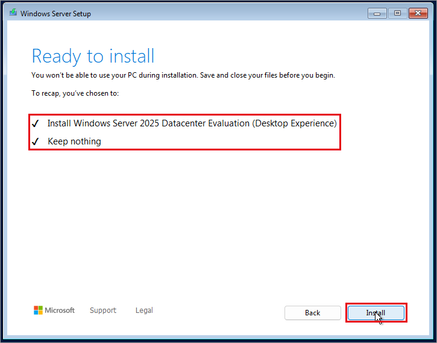Click the Install button
This screenshot has height=343, width=437.
[x=376, y=313]
